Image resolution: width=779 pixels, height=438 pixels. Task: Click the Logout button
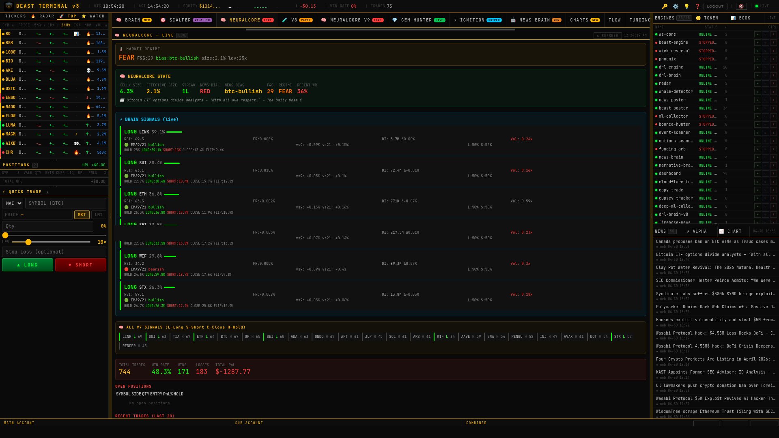point(715,6)
